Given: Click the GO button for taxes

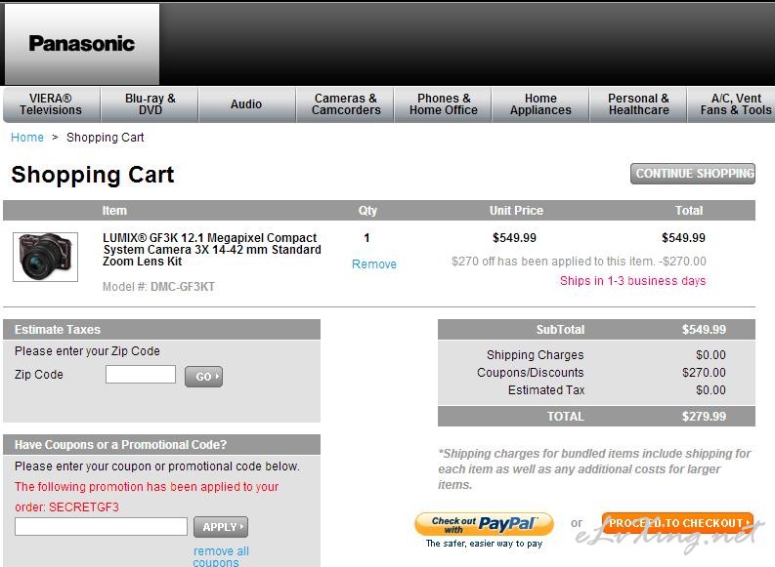Looking at the screenshot, I should coord(203,377).
